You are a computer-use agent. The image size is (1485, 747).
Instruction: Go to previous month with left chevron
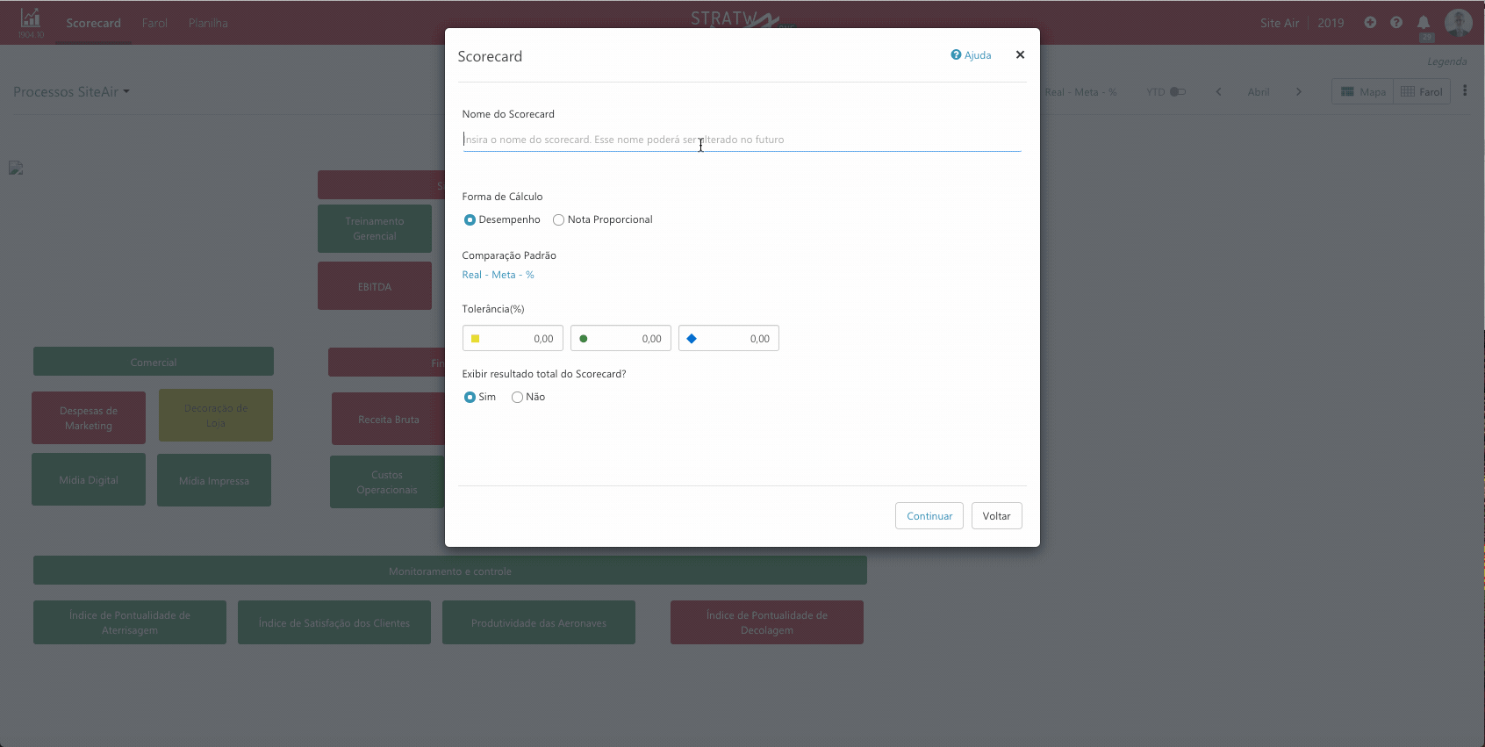pos(1218,91)
